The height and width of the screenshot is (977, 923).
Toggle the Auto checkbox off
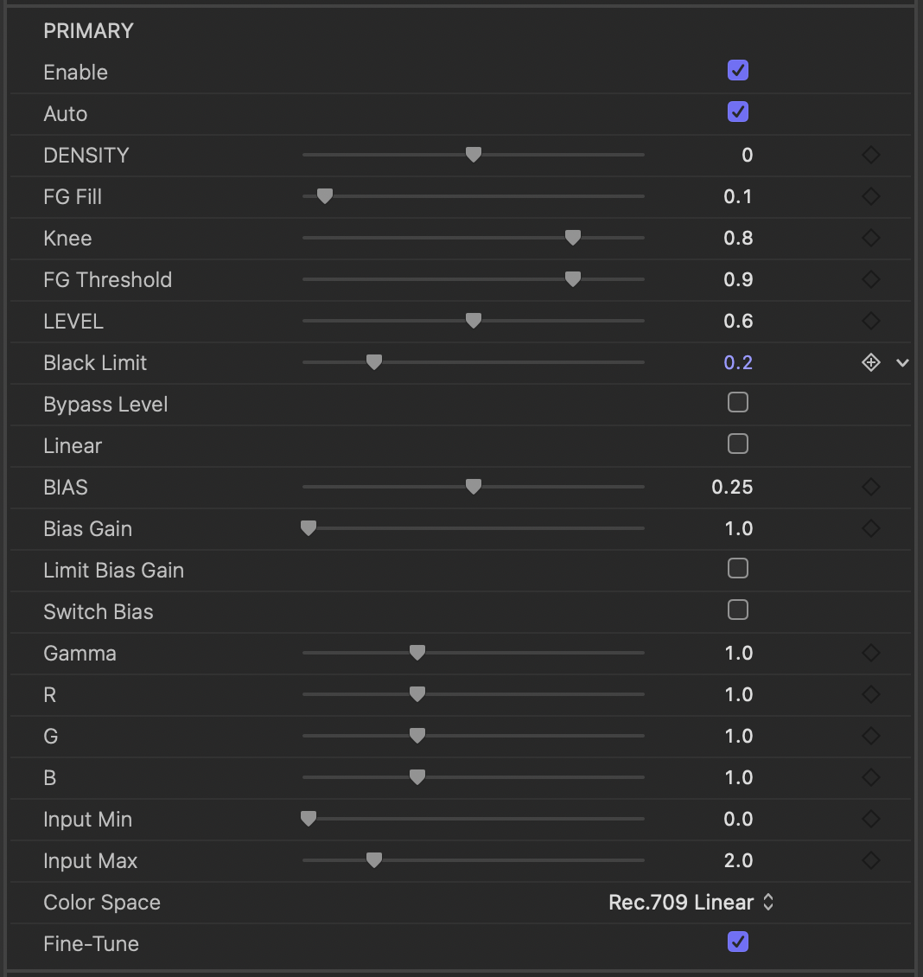(738, 112)
